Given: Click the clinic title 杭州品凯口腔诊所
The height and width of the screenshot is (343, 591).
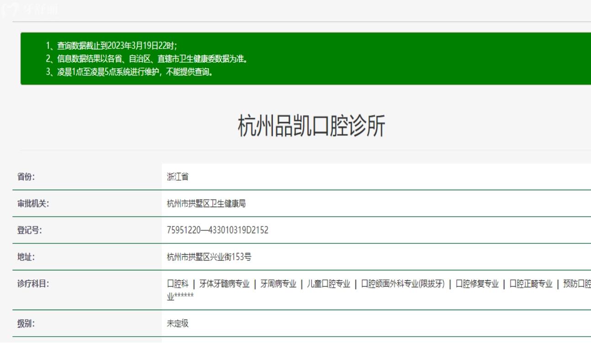Looking at the screenshot, I should pyautogui.click(x=311, y=127).
